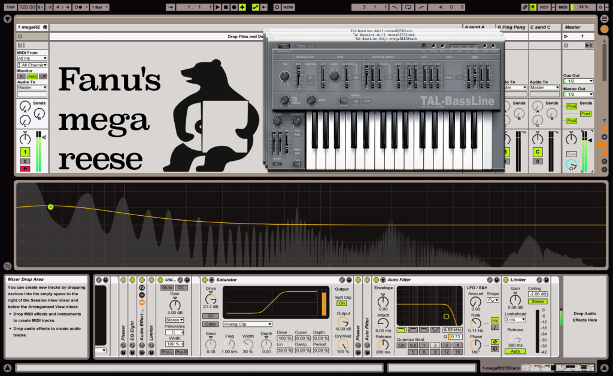Adjust the Utility Gain knob
Screen dimensions: 613x376
click(175, 304)
